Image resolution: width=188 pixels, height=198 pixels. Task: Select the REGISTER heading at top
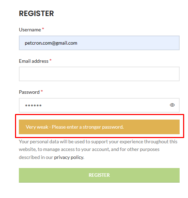tap(36, 13)
